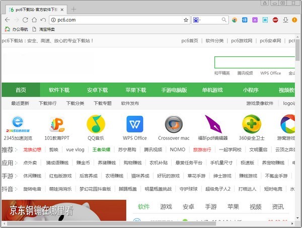The width and height of the screenshot is (302, 228).
Task: Select the 软件下载 navigation tab
Action: pyautogui.click(x=59, y=90)
